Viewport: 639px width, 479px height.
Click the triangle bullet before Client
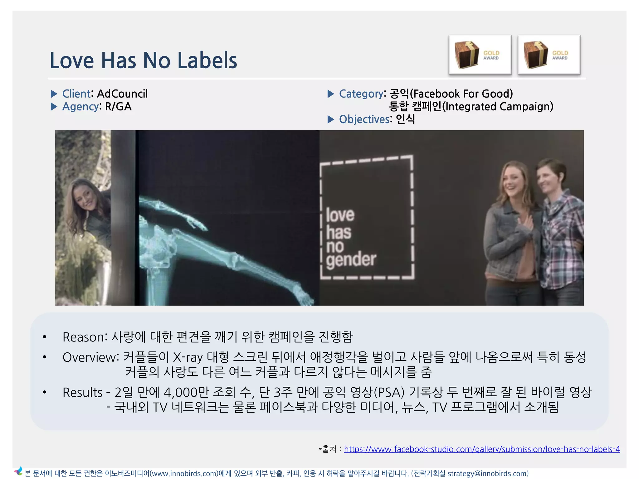click(54, 94)
